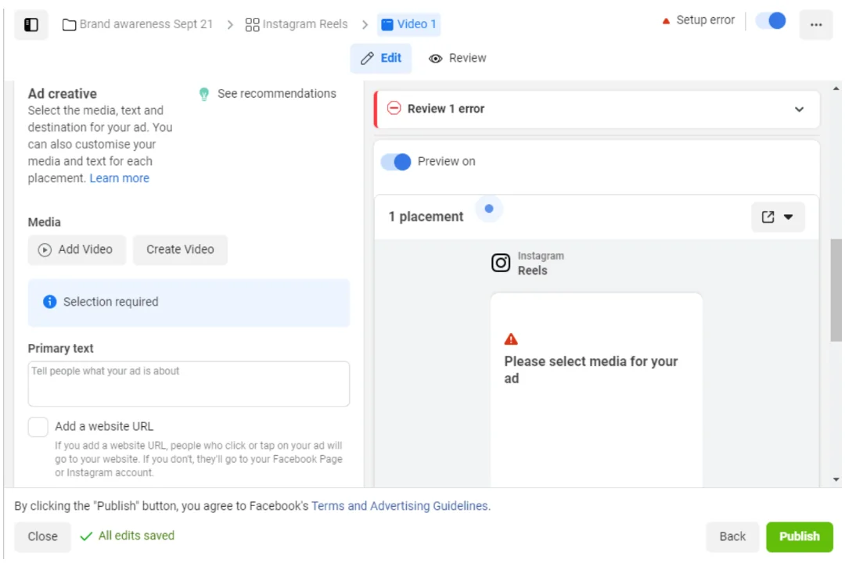
Task: Click the Instagram Reels logo icon
Action: click(500, 263)
